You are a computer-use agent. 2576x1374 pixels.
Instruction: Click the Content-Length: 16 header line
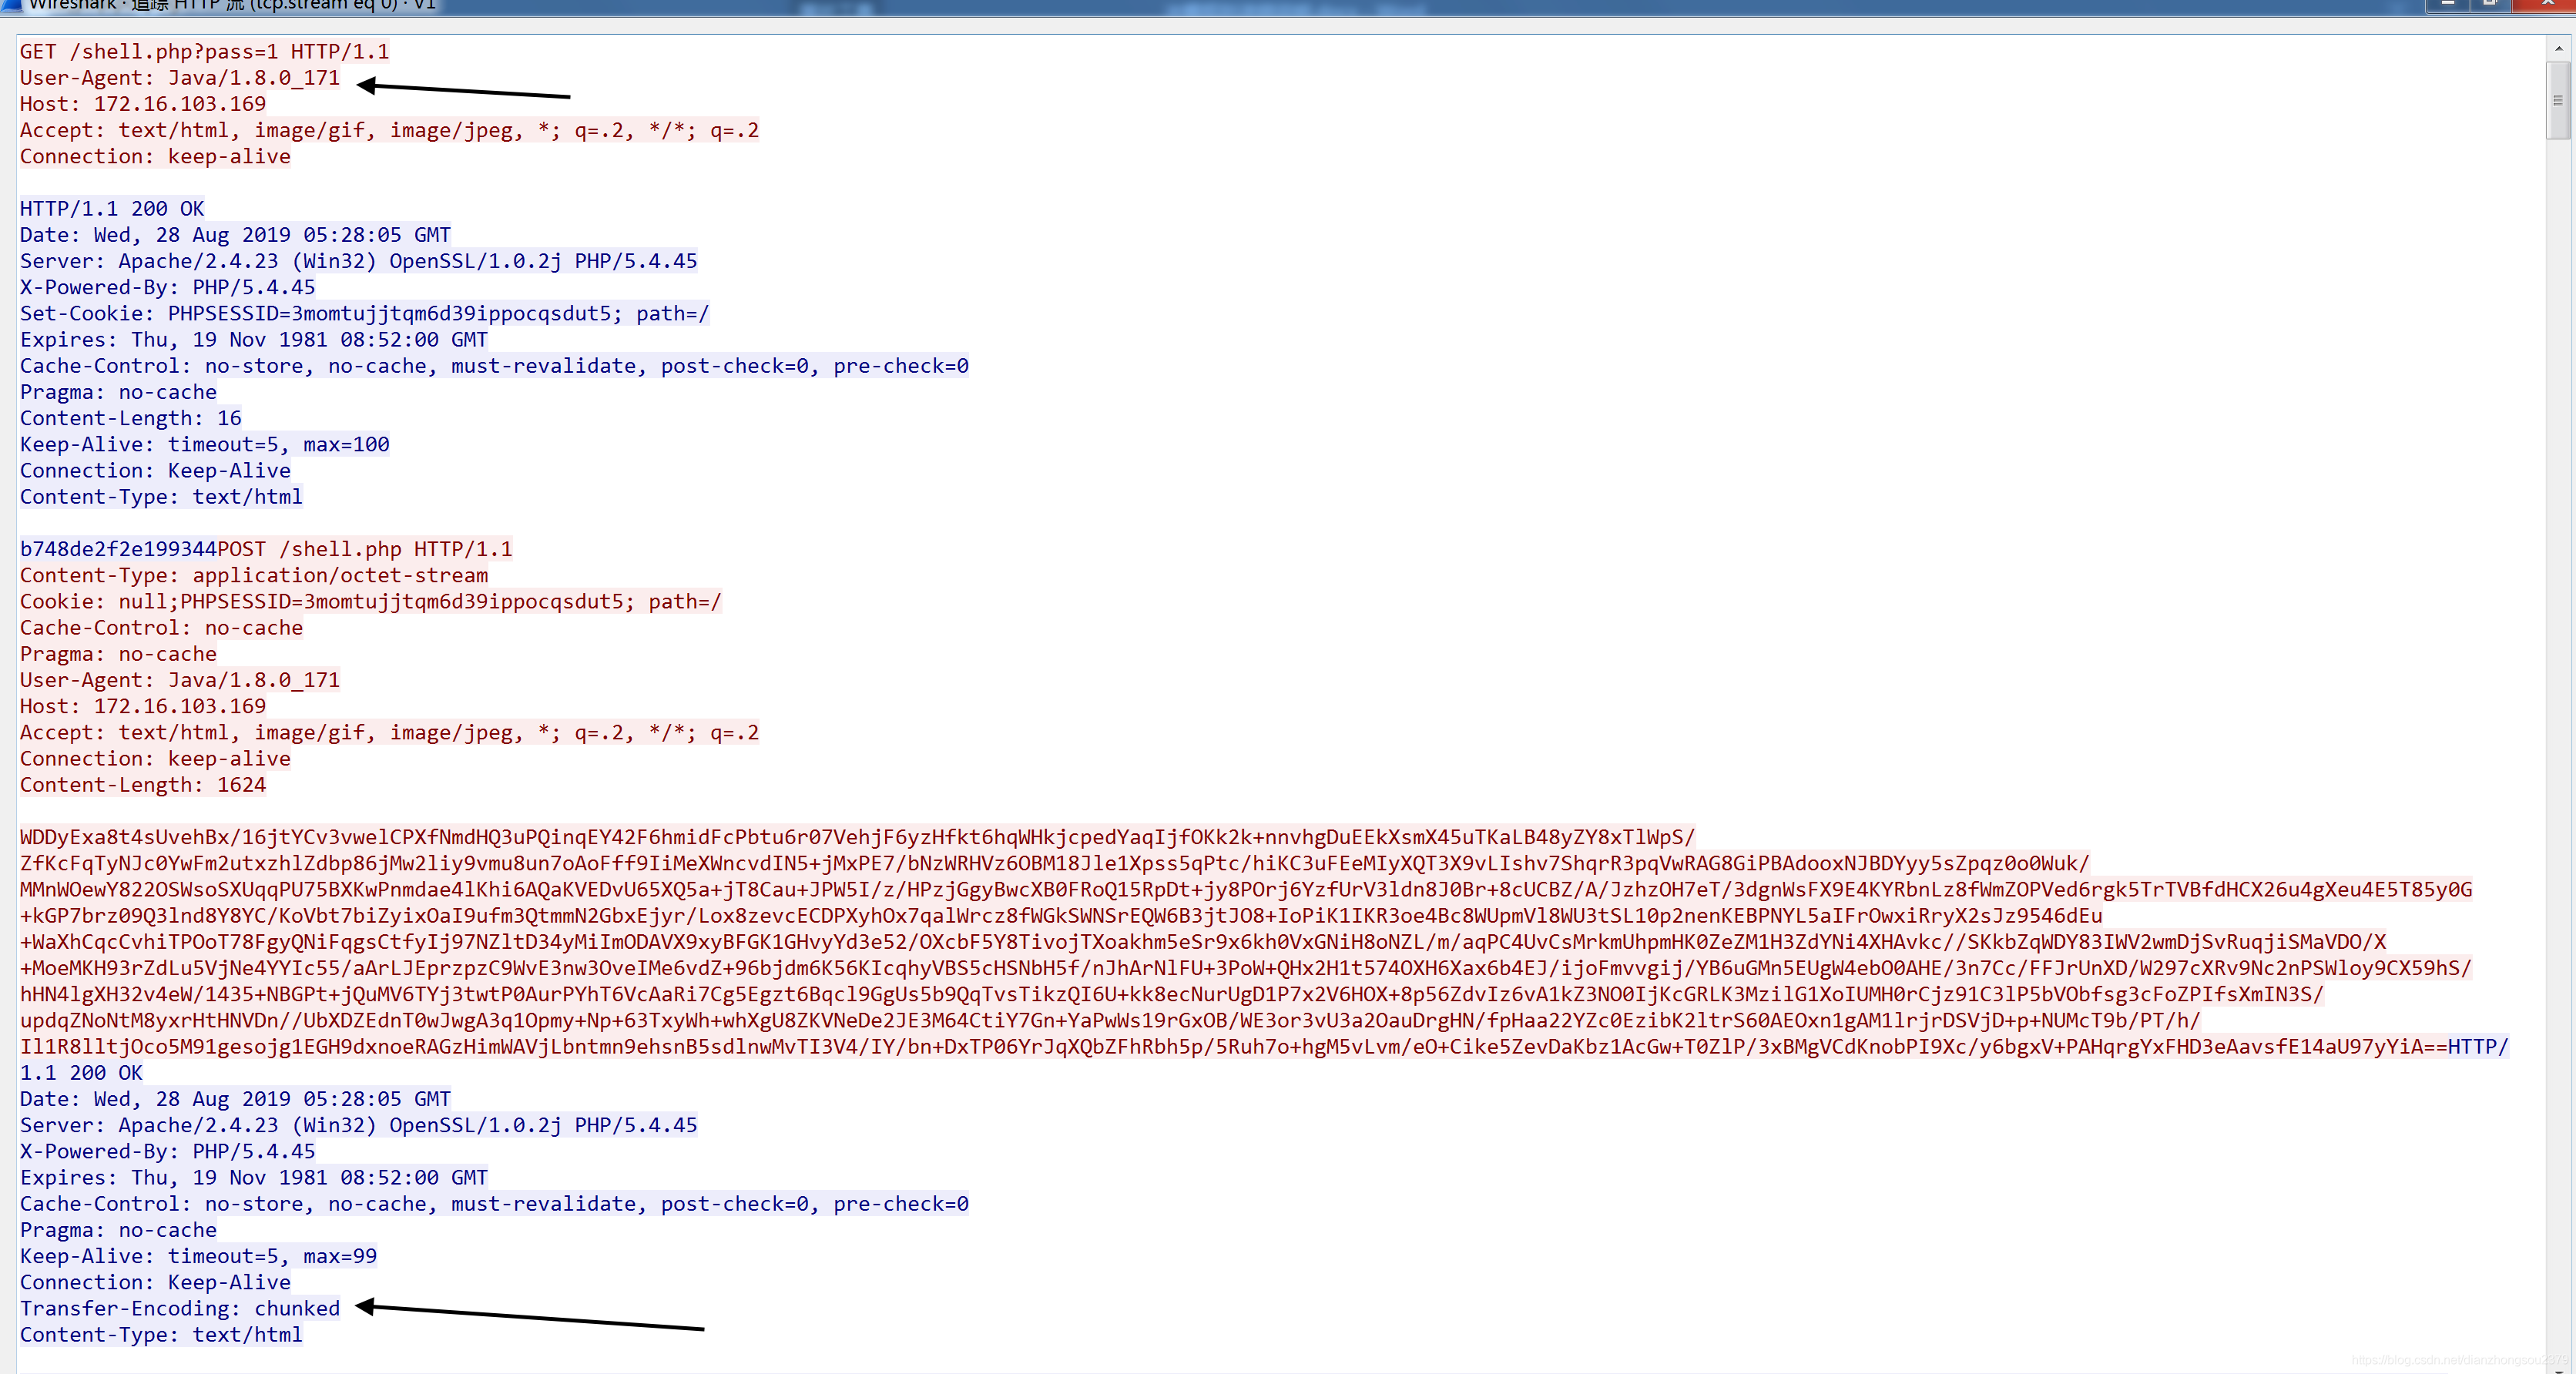(x=130, y=418)
